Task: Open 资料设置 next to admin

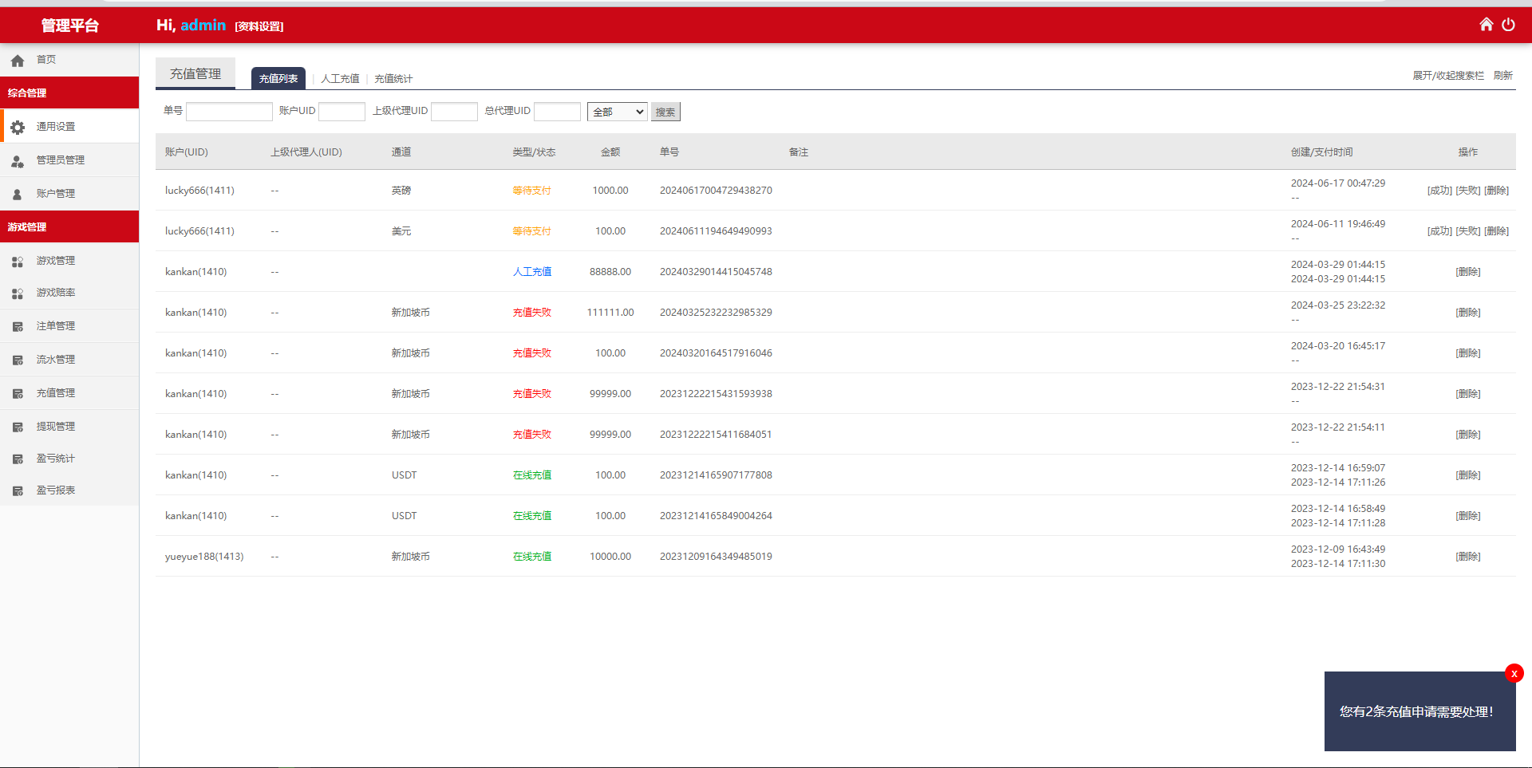Action: [259, 26]
